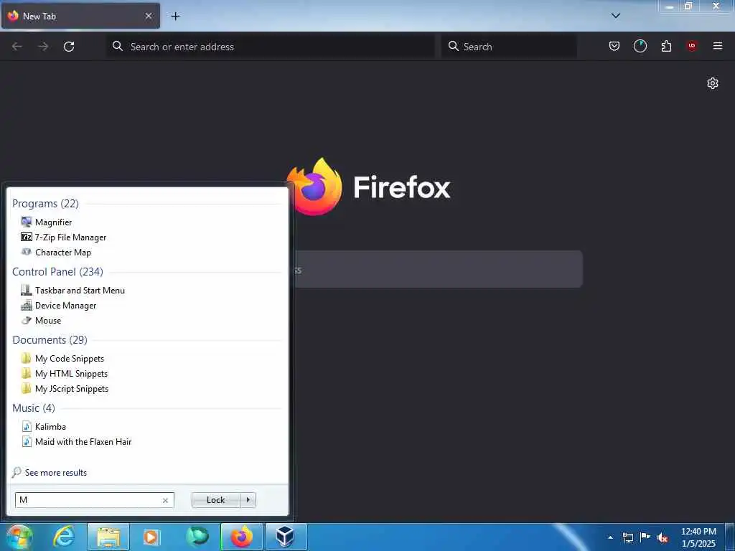The image size is (735, 551).
Task: Open Device Manager from Control Panel results
Action: pyautogui.click(x=59, y=306)
